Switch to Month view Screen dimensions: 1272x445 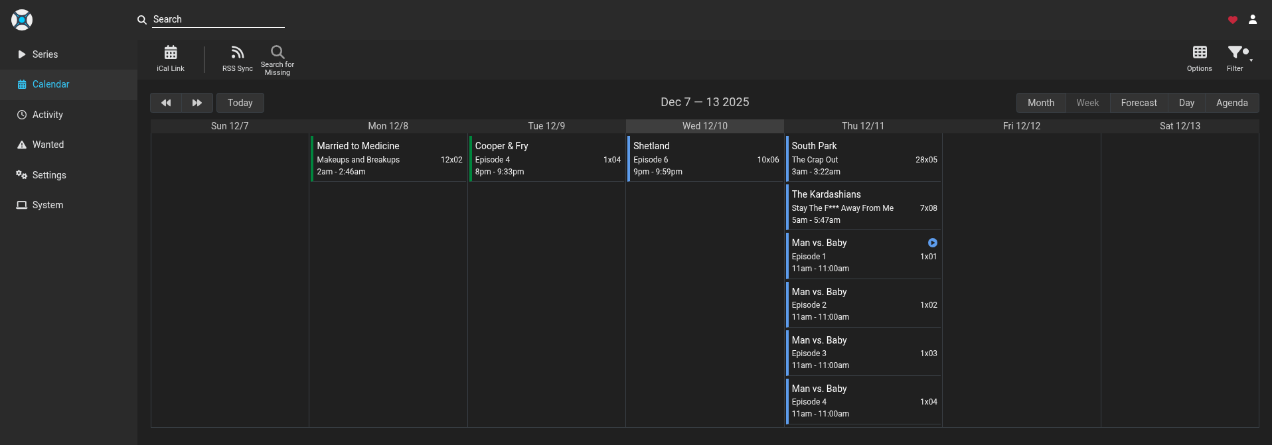click(x=1040, y=103)
